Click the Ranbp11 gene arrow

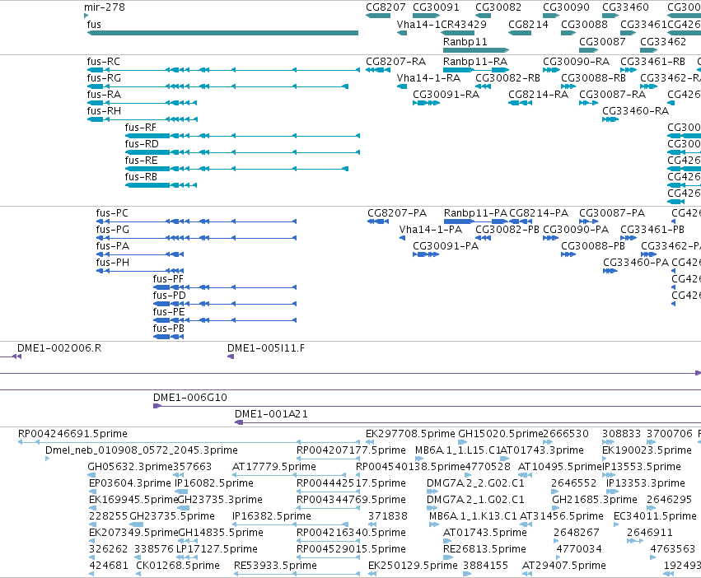point(476,50)
